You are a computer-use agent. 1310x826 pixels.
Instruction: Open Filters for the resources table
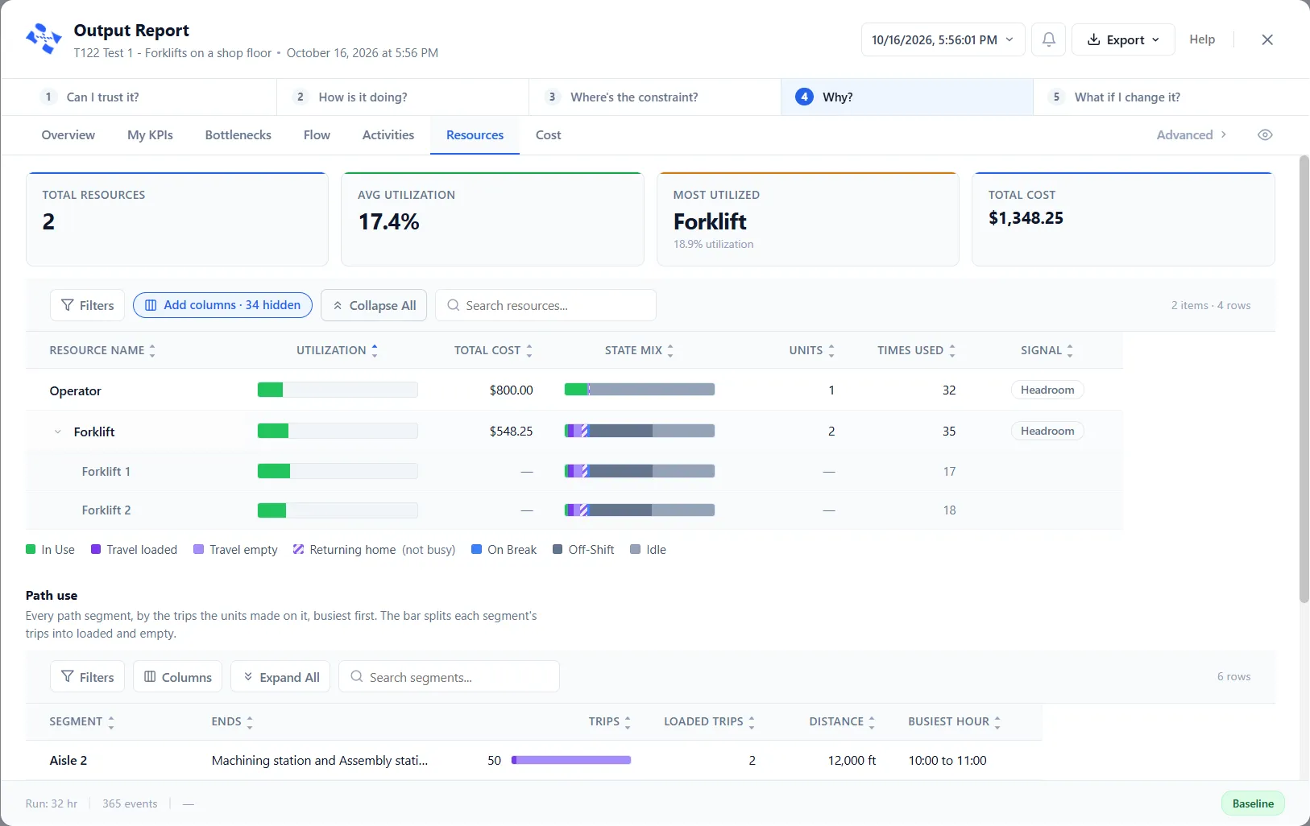pos(87,305)
